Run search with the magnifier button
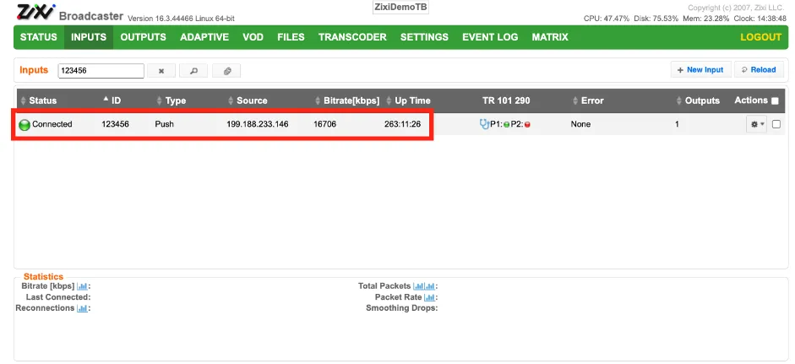Screen dimensions: 795x364 193,71
